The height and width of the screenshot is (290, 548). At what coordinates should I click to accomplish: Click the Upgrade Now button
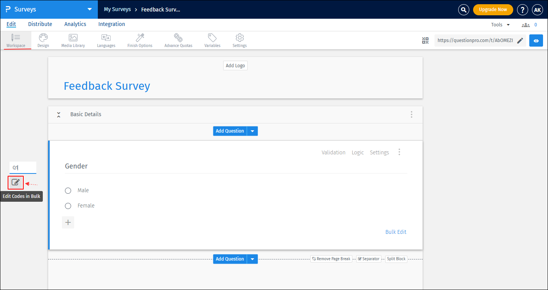click(493, 10)
